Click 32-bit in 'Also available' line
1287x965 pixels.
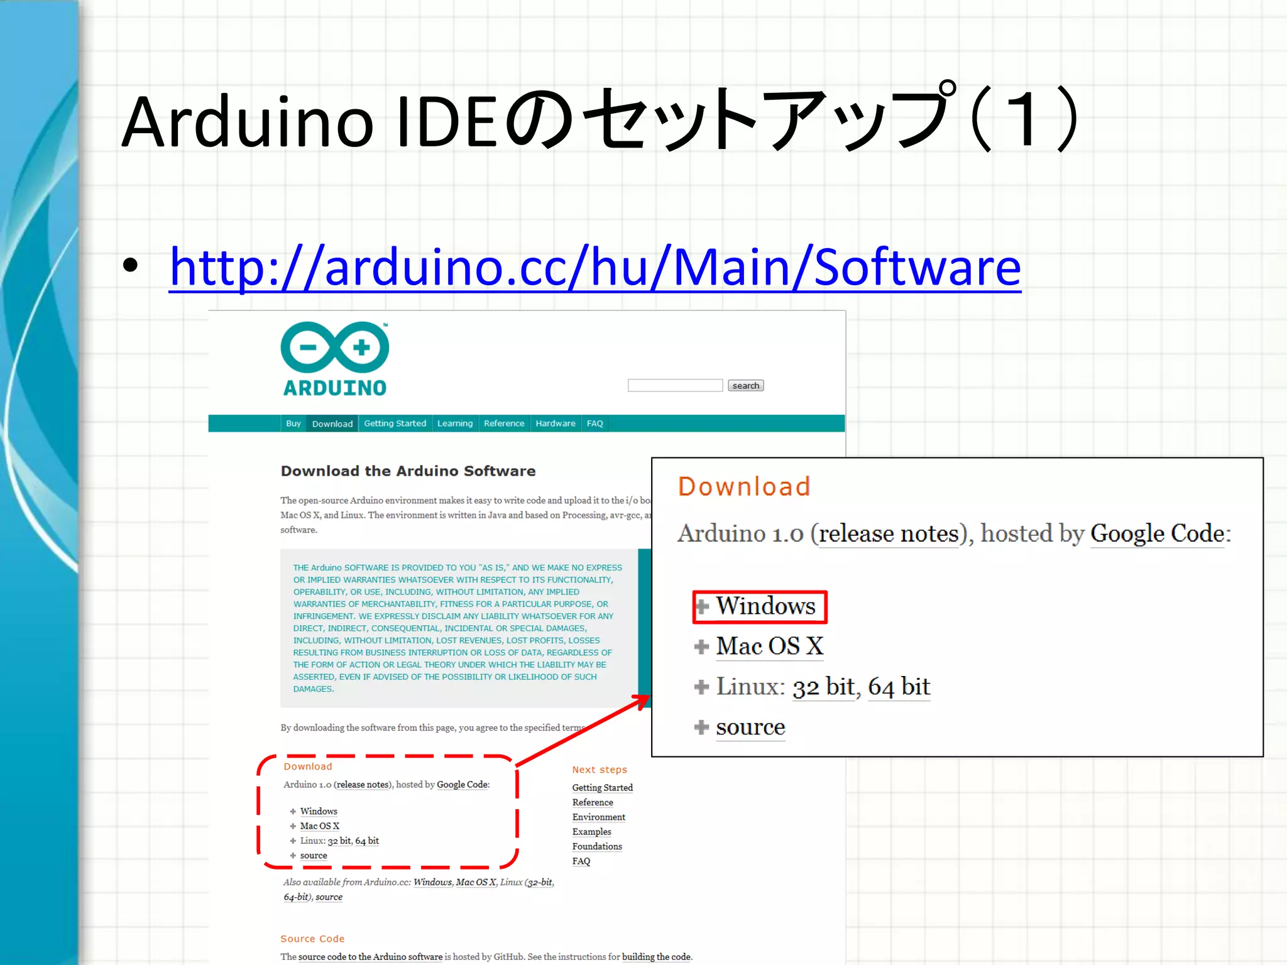pyautogui.click(x=540, y=882)
